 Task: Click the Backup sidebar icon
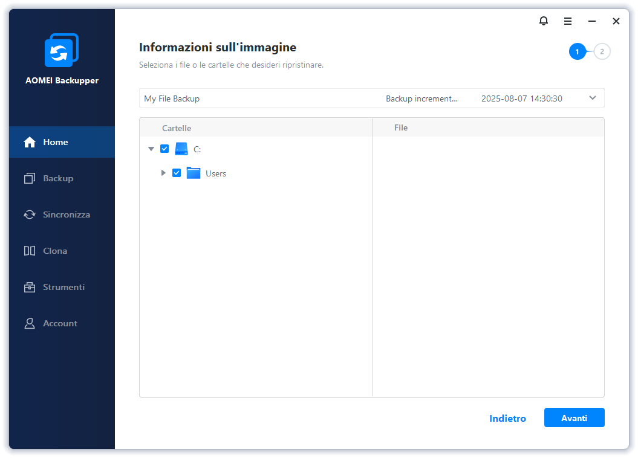(29, 178)
